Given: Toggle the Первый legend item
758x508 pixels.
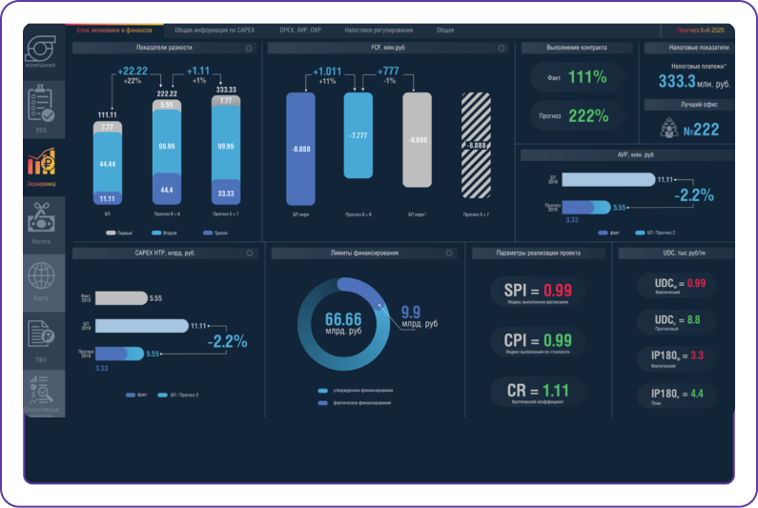Looking at the screenshot, I should (119, 233).
